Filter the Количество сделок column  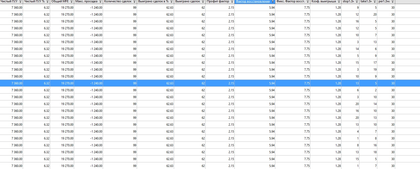pyautogui.click(x=134, y=2)
